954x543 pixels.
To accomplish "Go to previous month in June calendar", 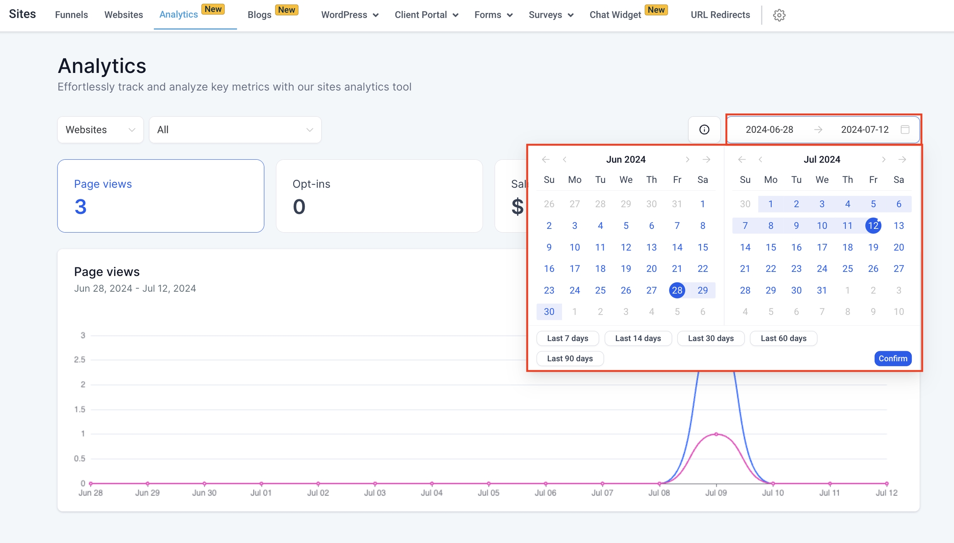I will (564, 159).
